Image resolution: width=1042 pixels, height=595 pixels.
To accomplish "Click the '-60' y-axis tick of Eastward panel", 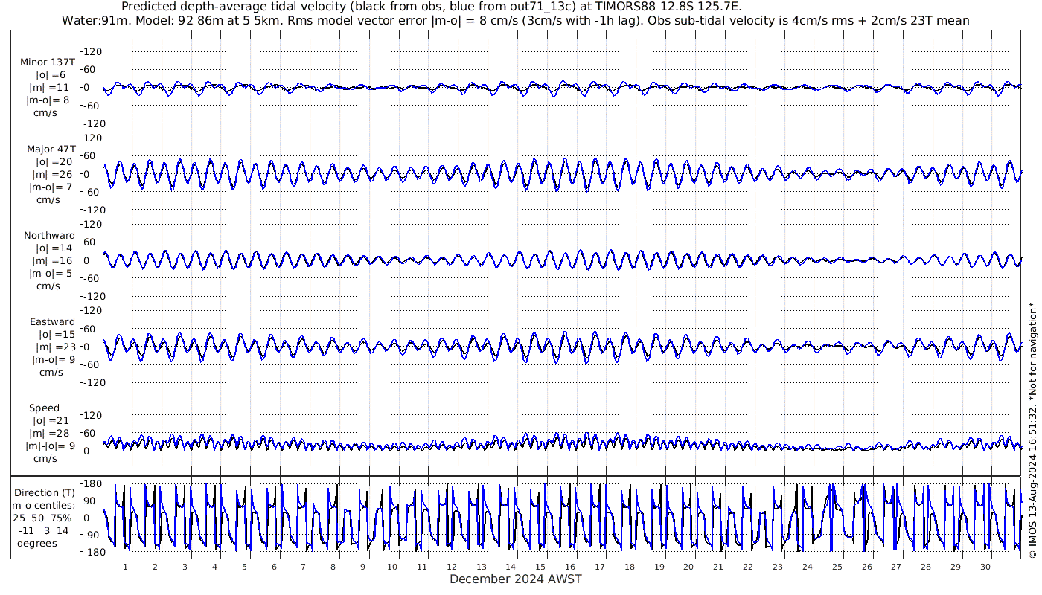I will (92, 364).
